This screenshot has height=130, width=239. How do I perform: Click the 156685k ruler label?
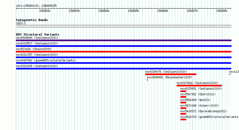point(133,11)
